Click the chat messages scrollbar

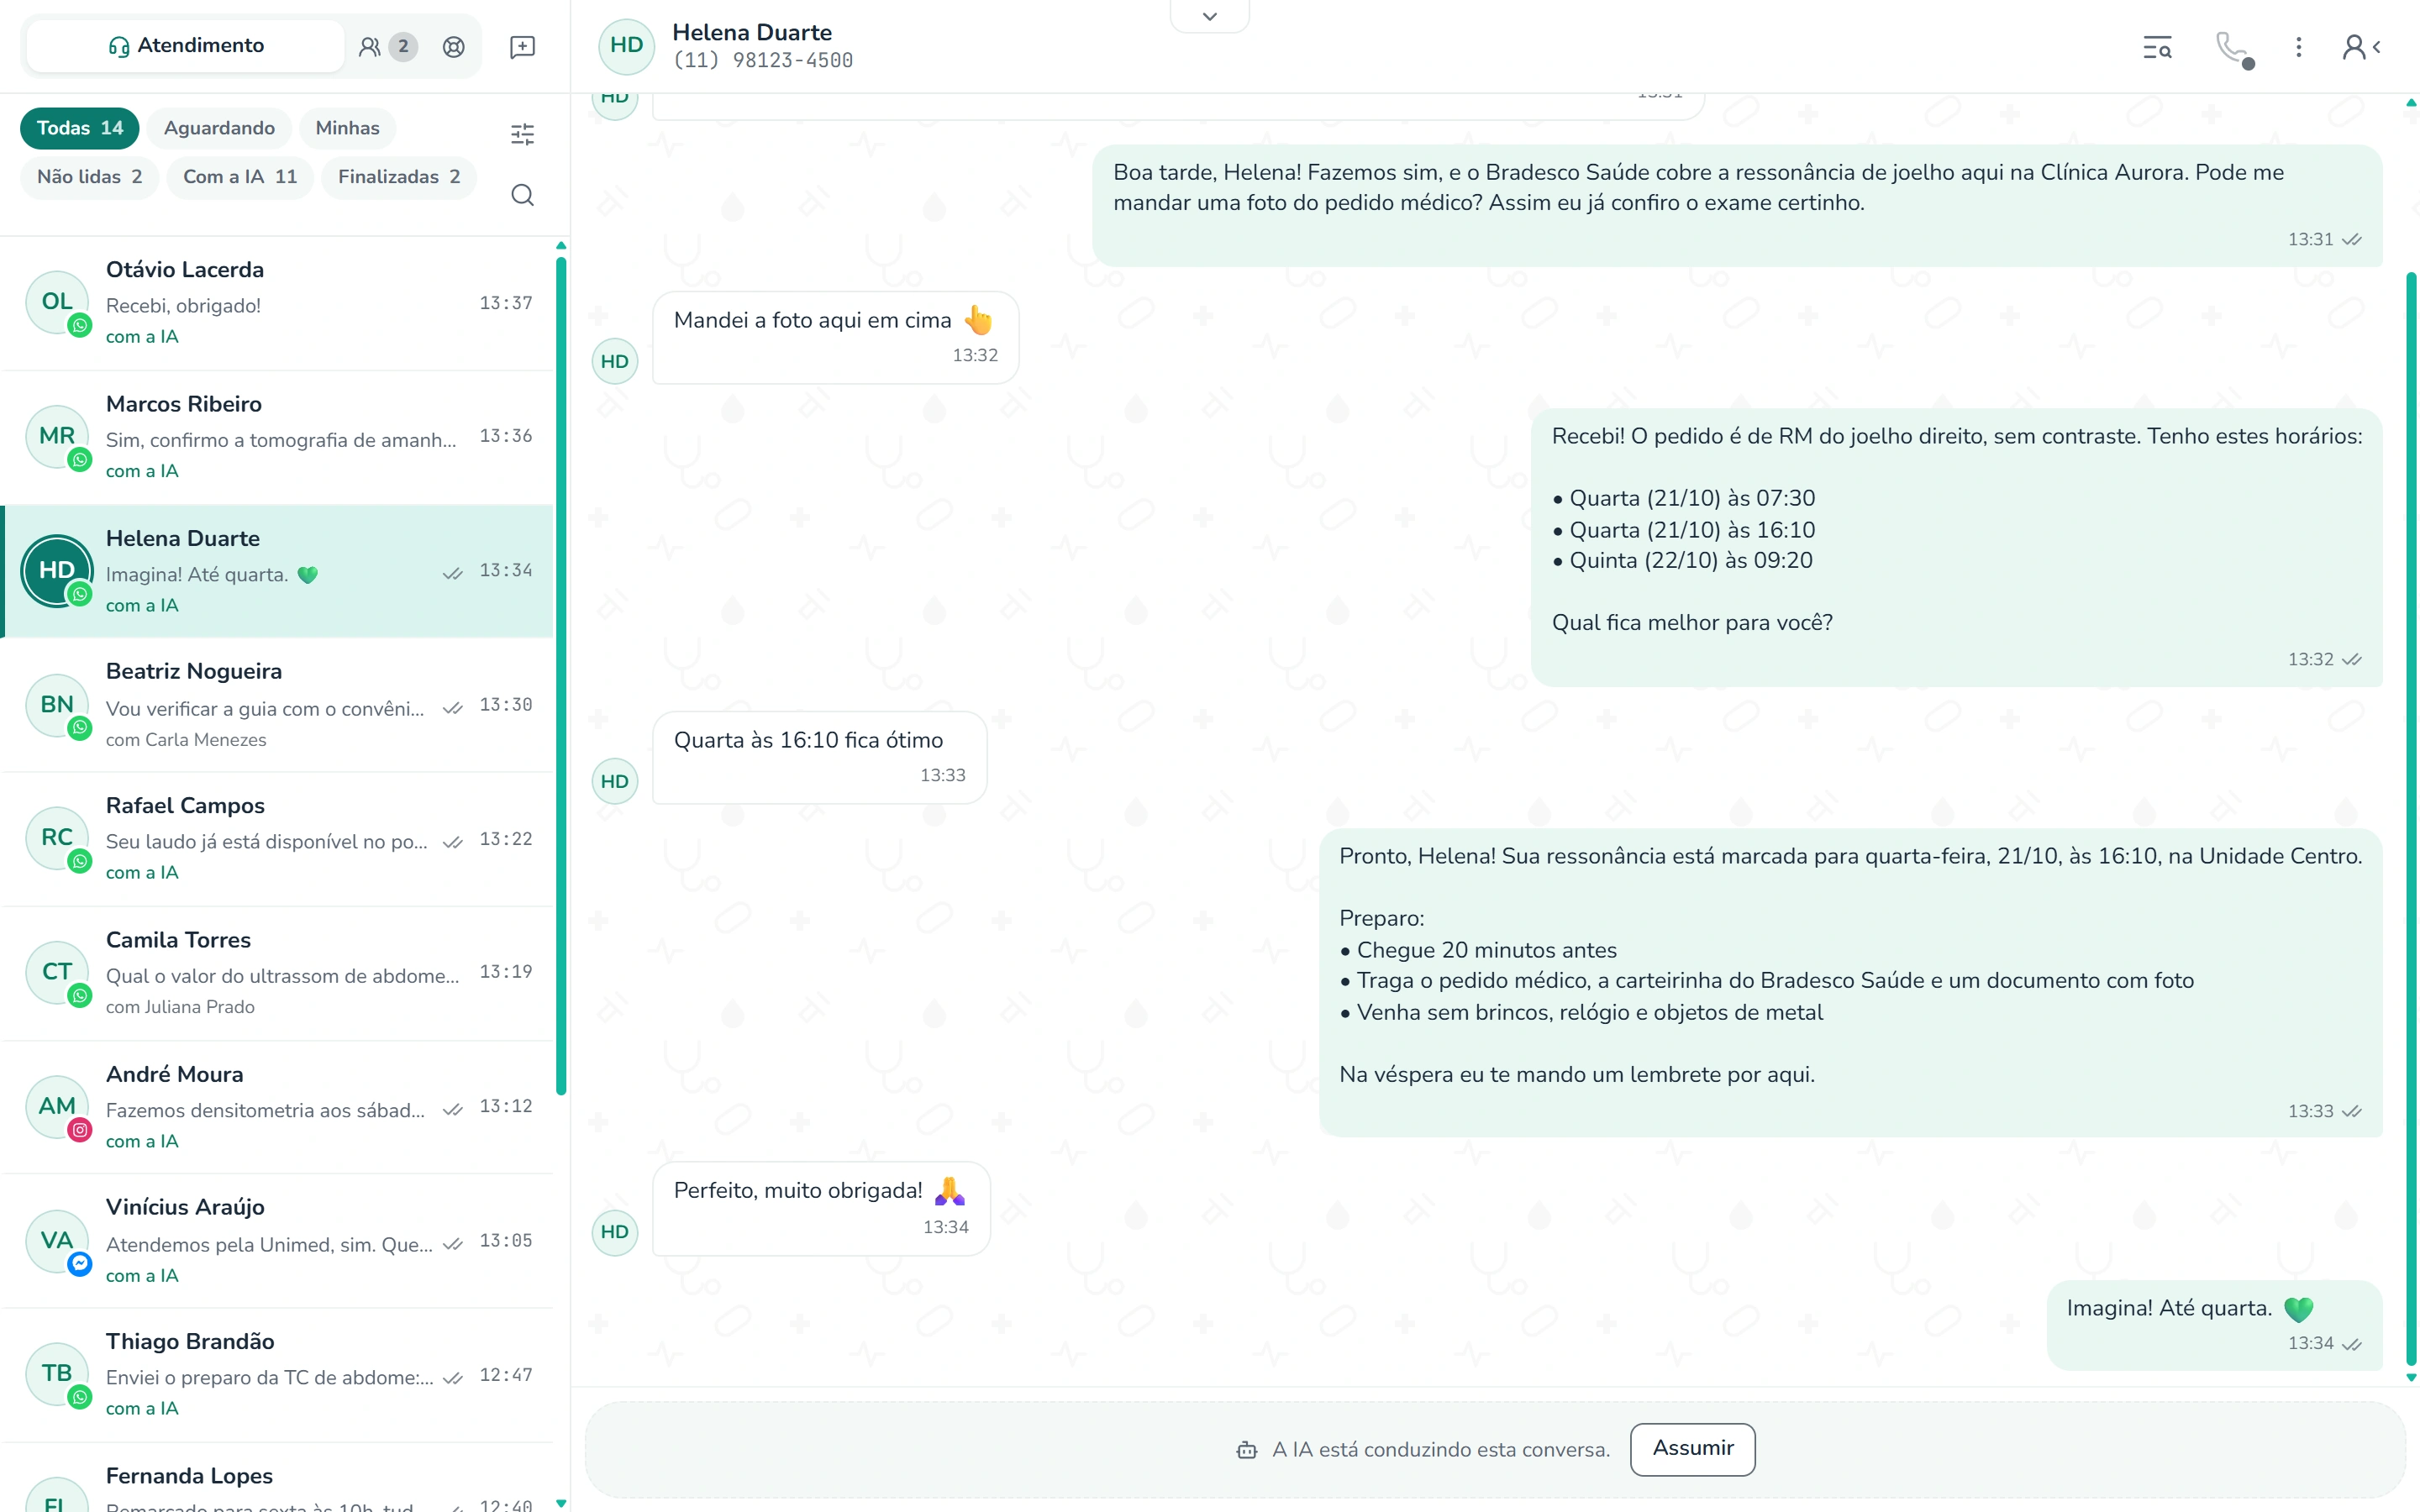[2411, 818]
